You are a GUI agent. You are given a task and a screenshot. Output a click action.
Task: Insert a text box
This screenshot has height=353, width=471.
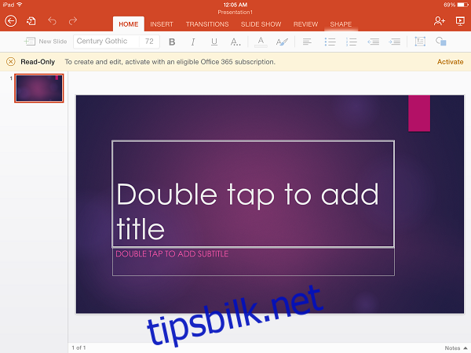420,42
